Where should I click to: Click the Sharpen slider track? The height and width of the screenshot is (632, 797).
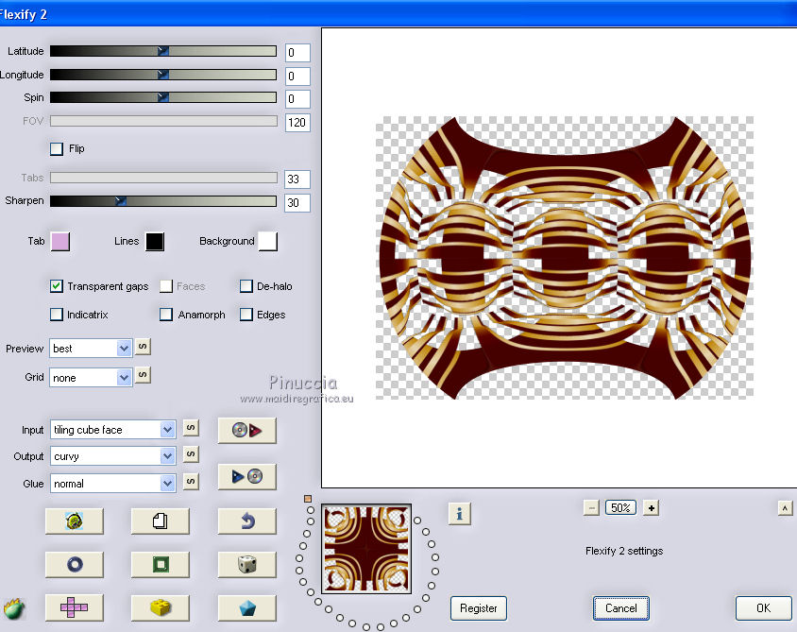[x=163, y=201]
